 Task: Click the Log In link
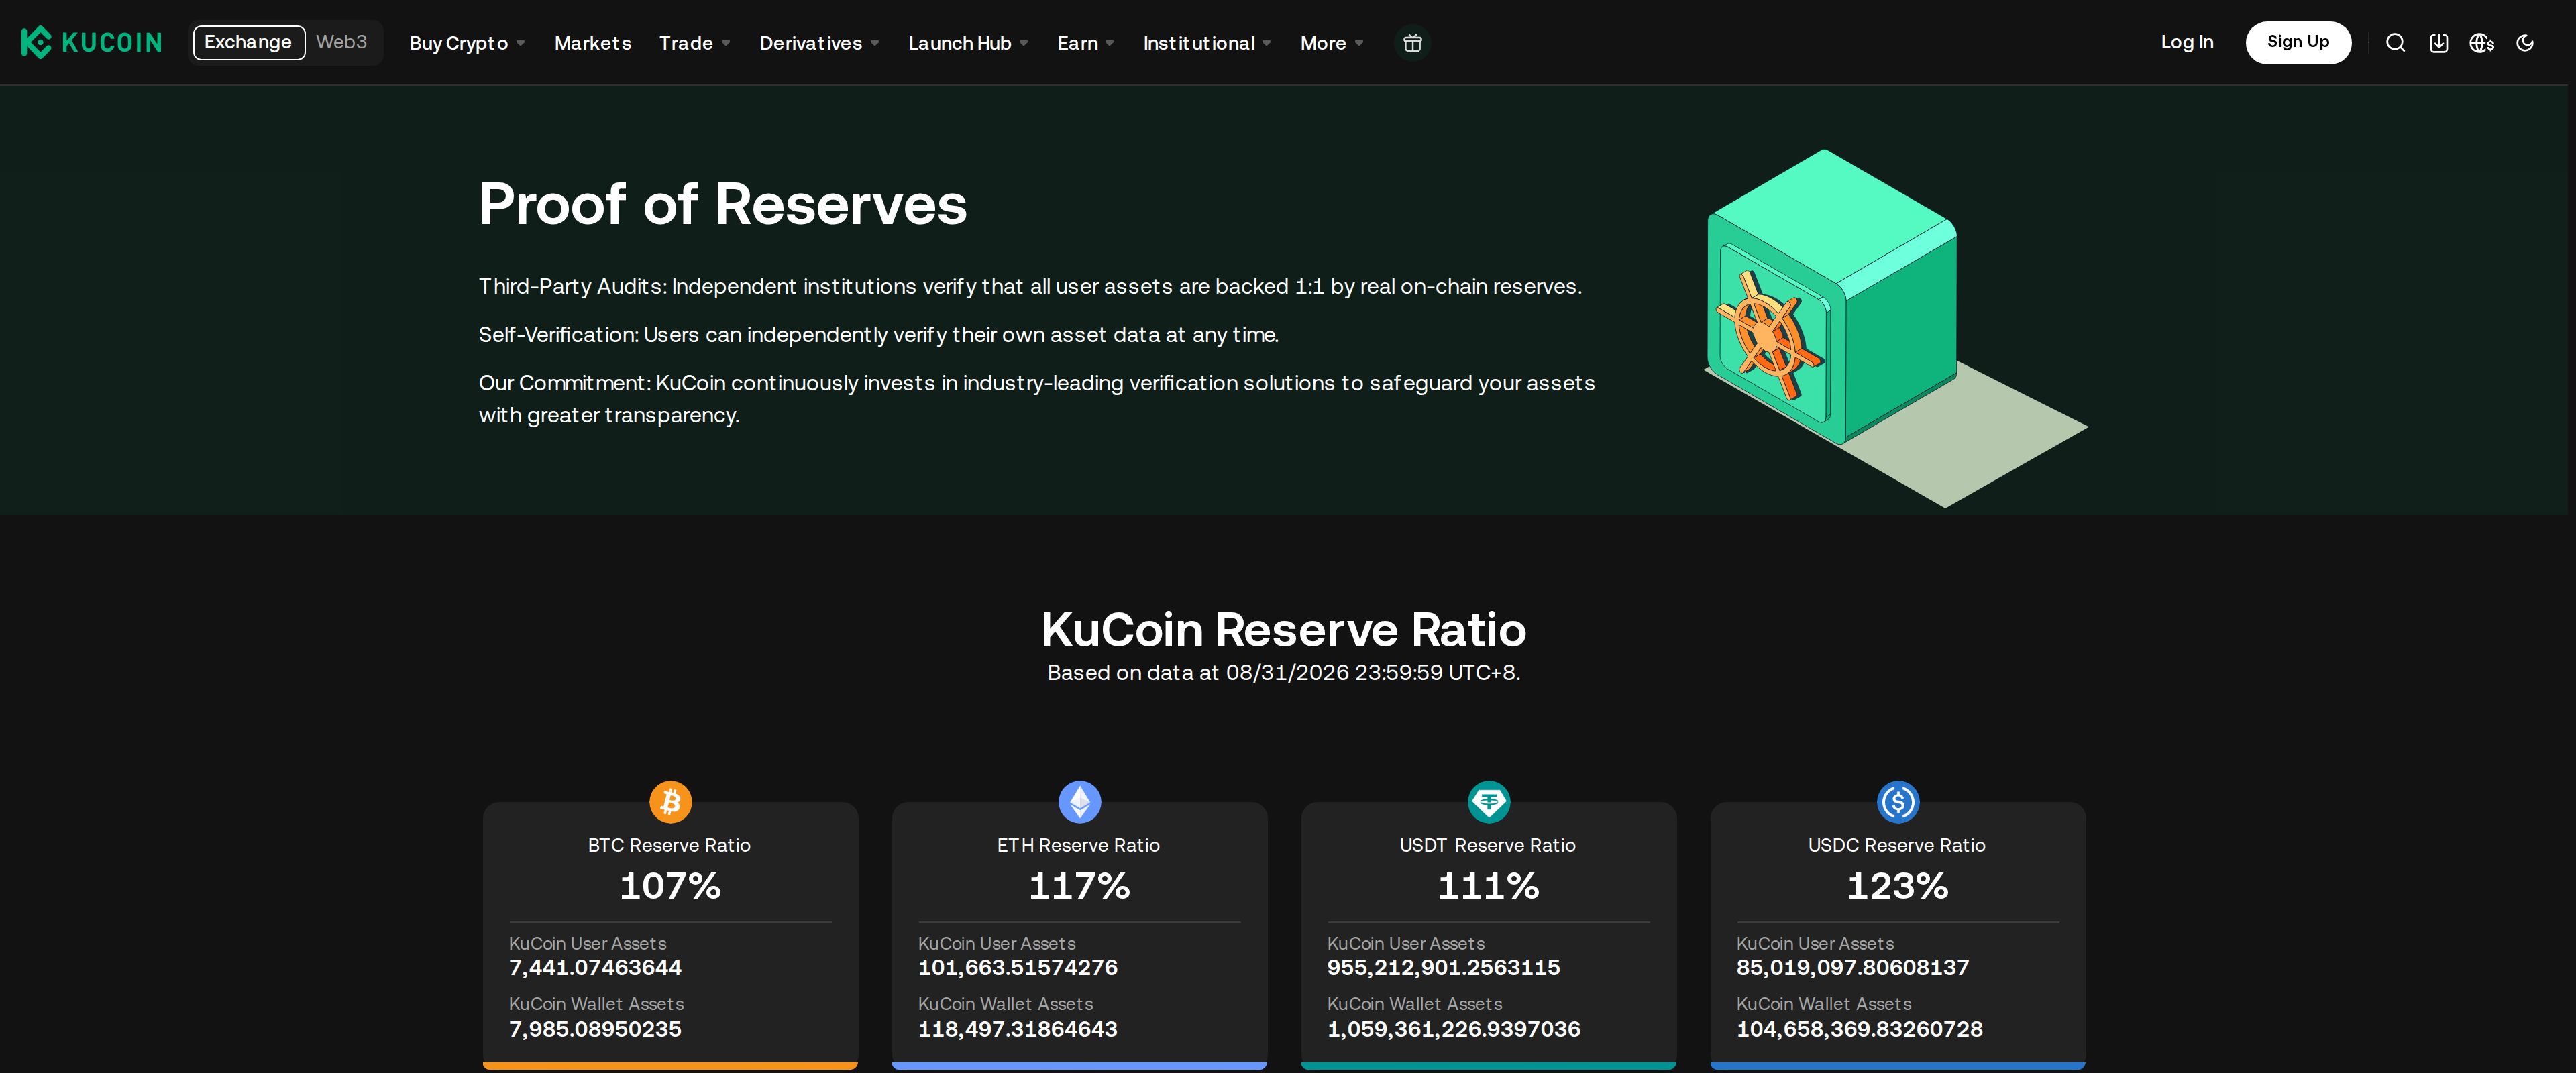click(2186, 42)
